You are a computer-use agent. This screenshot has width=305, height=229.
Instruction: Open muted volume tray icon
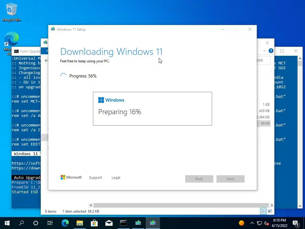click(267, 223)
